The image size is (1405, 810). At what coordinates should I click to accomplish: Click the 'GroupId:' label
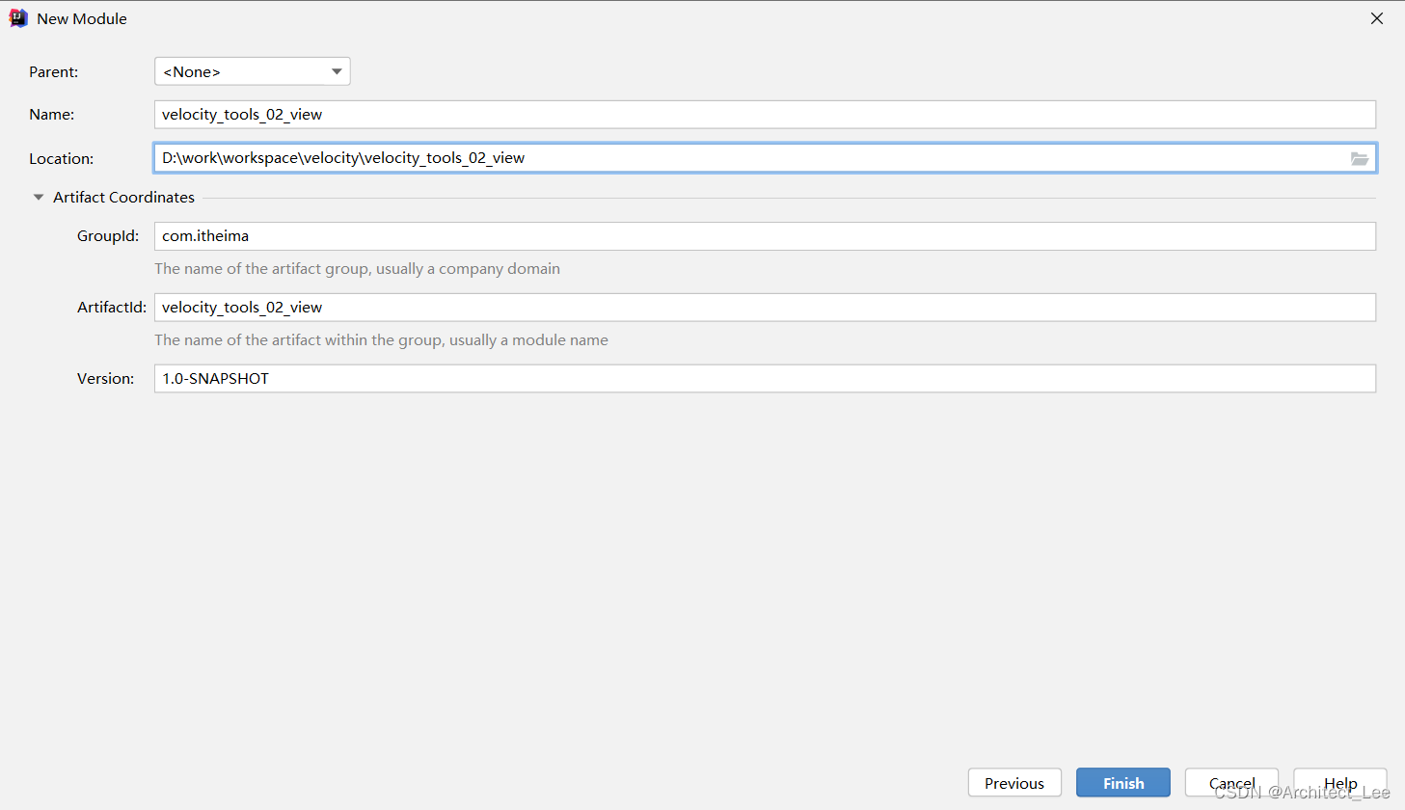(108, 236)
